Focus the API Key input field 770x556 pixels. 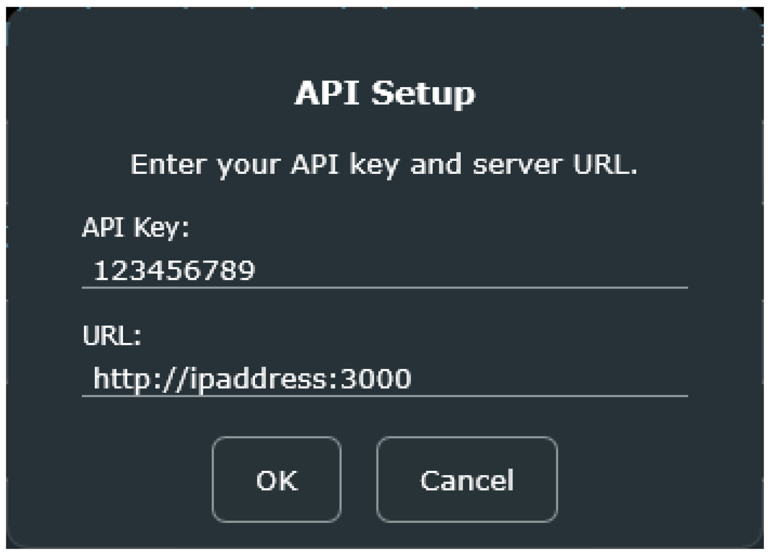click(385, 270)
